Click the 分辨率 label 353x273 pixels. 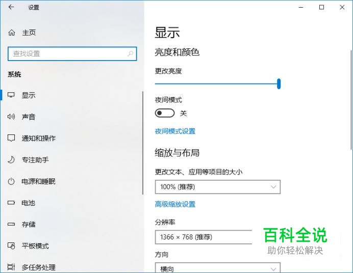[165, 222]
